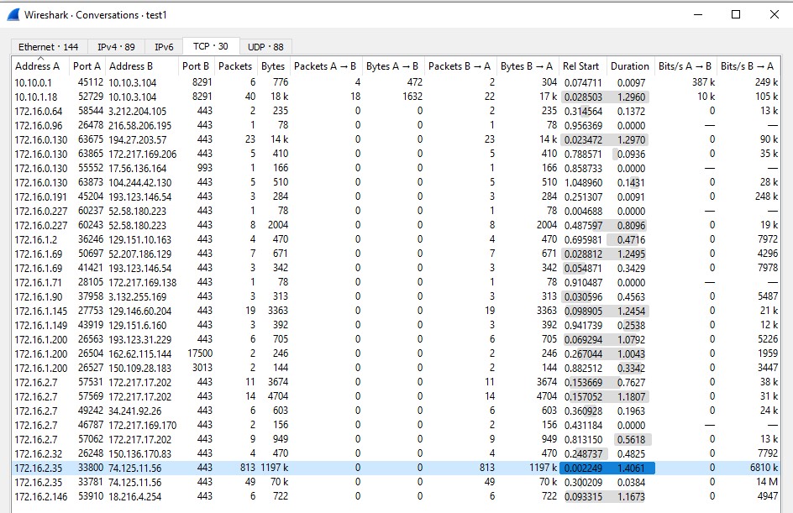
Task: Switch to the Ethernet · 144 tab
Action: [x=49, y=47]
